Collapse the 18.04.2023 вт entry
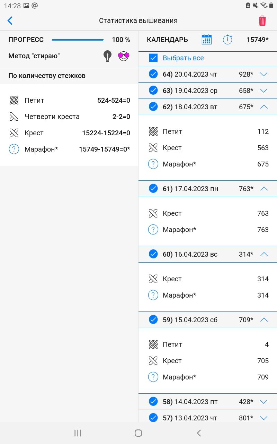The image size is (277, 444). (x=264, y=107)
